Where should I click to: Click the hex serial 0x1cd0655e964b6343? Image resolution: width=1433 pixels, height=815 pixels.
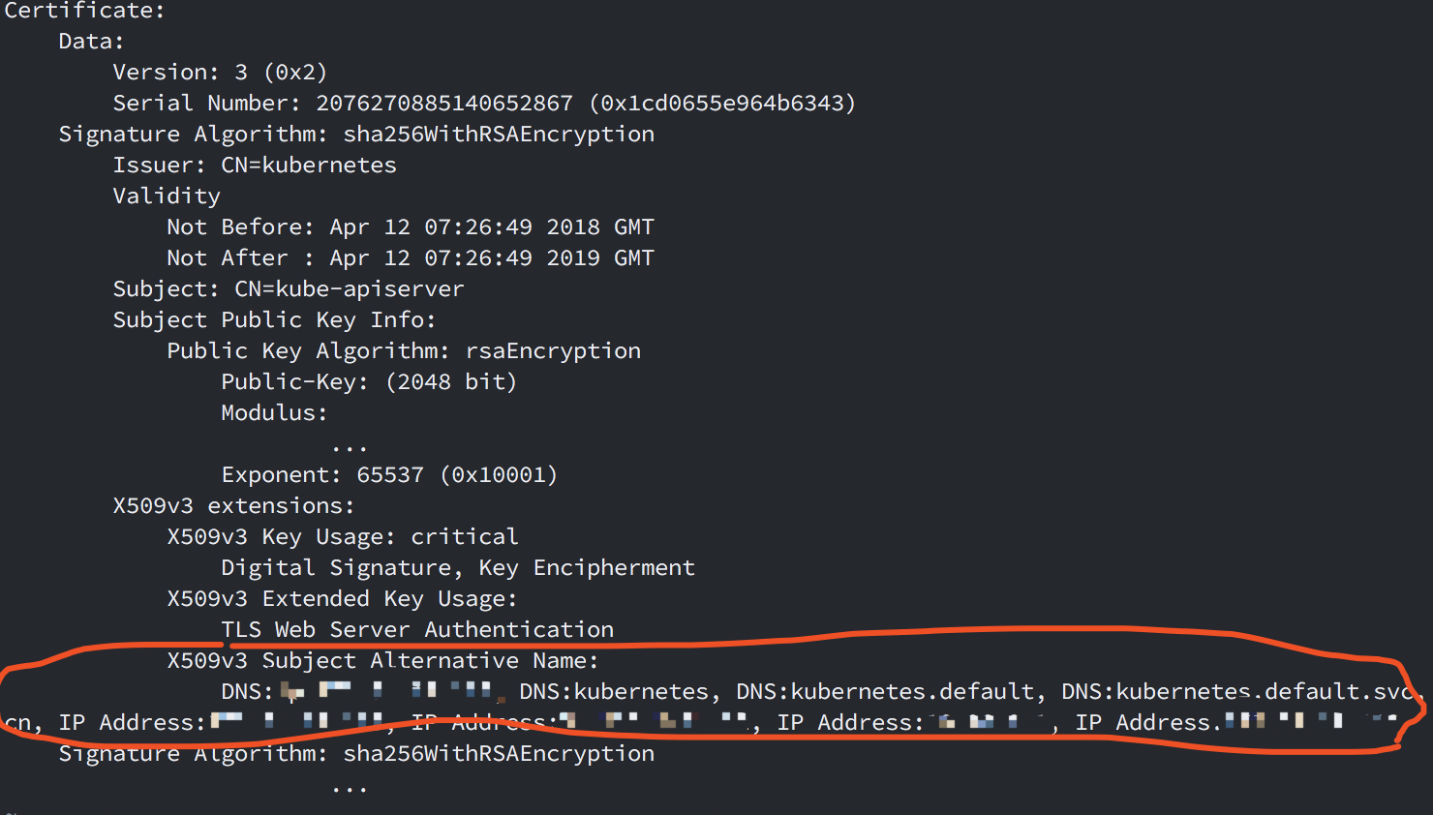722,104
